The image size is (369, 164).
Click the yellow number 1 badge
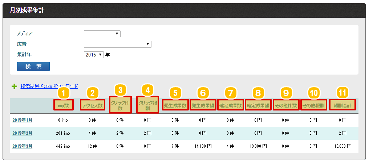coord(63,93)
